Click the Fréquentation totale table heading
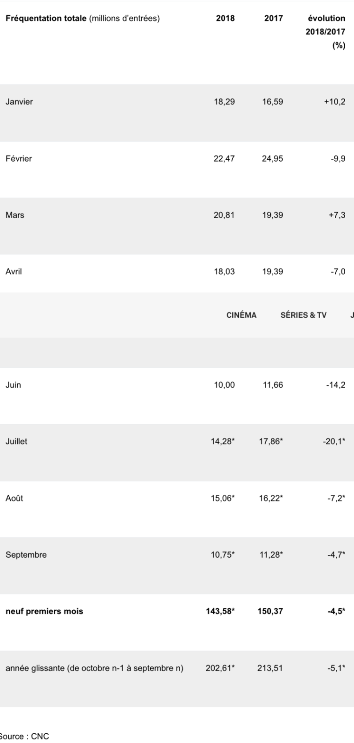The image size is (354, 743). [83, 19]
